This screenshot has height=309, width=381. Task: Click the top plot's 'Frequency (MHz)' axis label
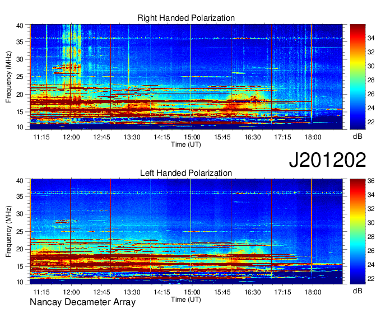[8, 77]
